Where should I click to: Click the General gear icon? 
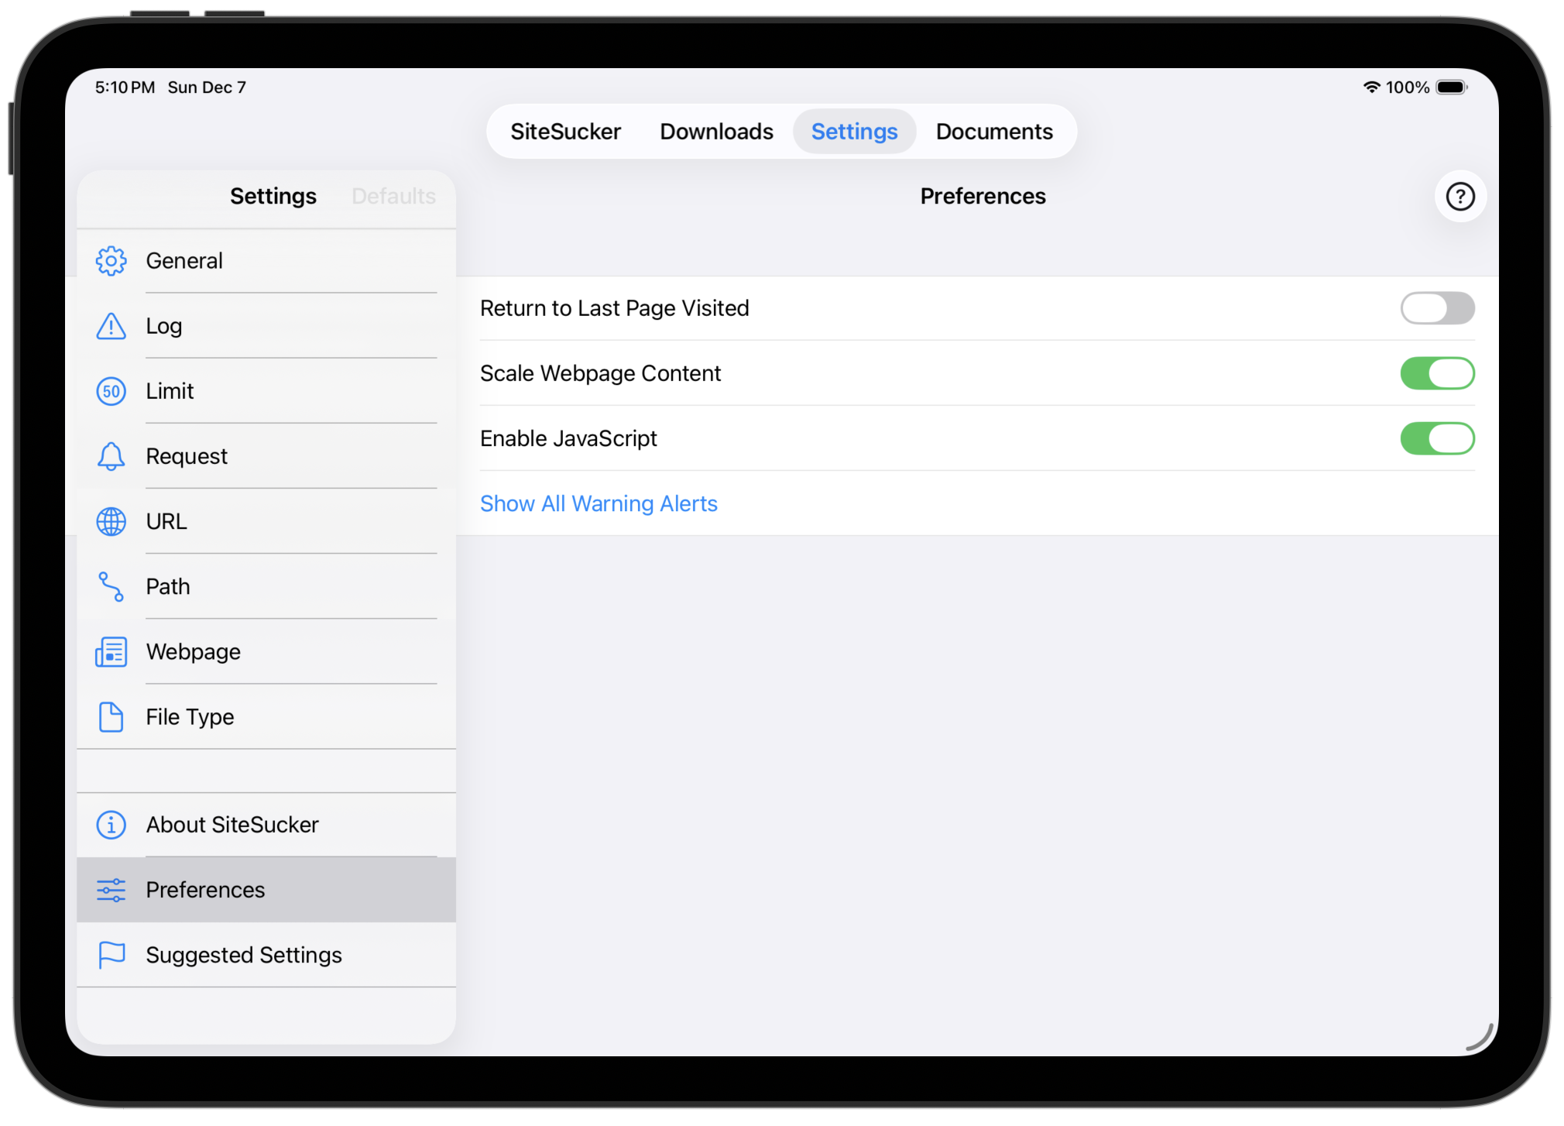point(111,261)
